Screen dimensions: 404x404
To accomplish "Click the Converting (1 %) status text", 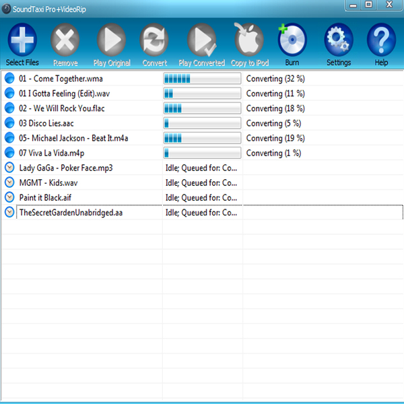I will [x=273, y=153].
